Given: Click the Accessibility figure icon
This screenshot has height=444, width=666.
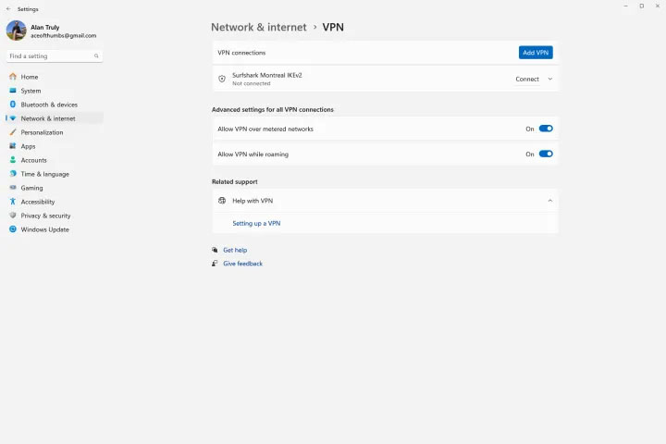Looking at the screenshot, I should [13, 202].
